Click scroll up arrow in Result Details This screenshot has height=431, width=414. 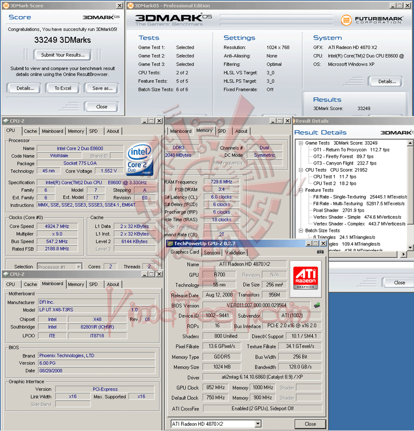coord(410,143)
